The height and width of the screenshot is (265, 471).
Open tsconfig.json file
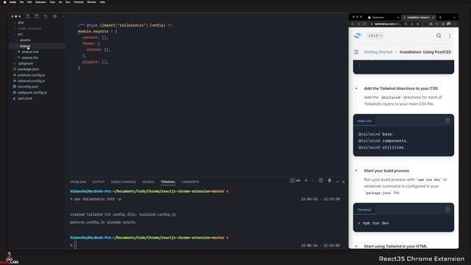(x=28, y=87)
